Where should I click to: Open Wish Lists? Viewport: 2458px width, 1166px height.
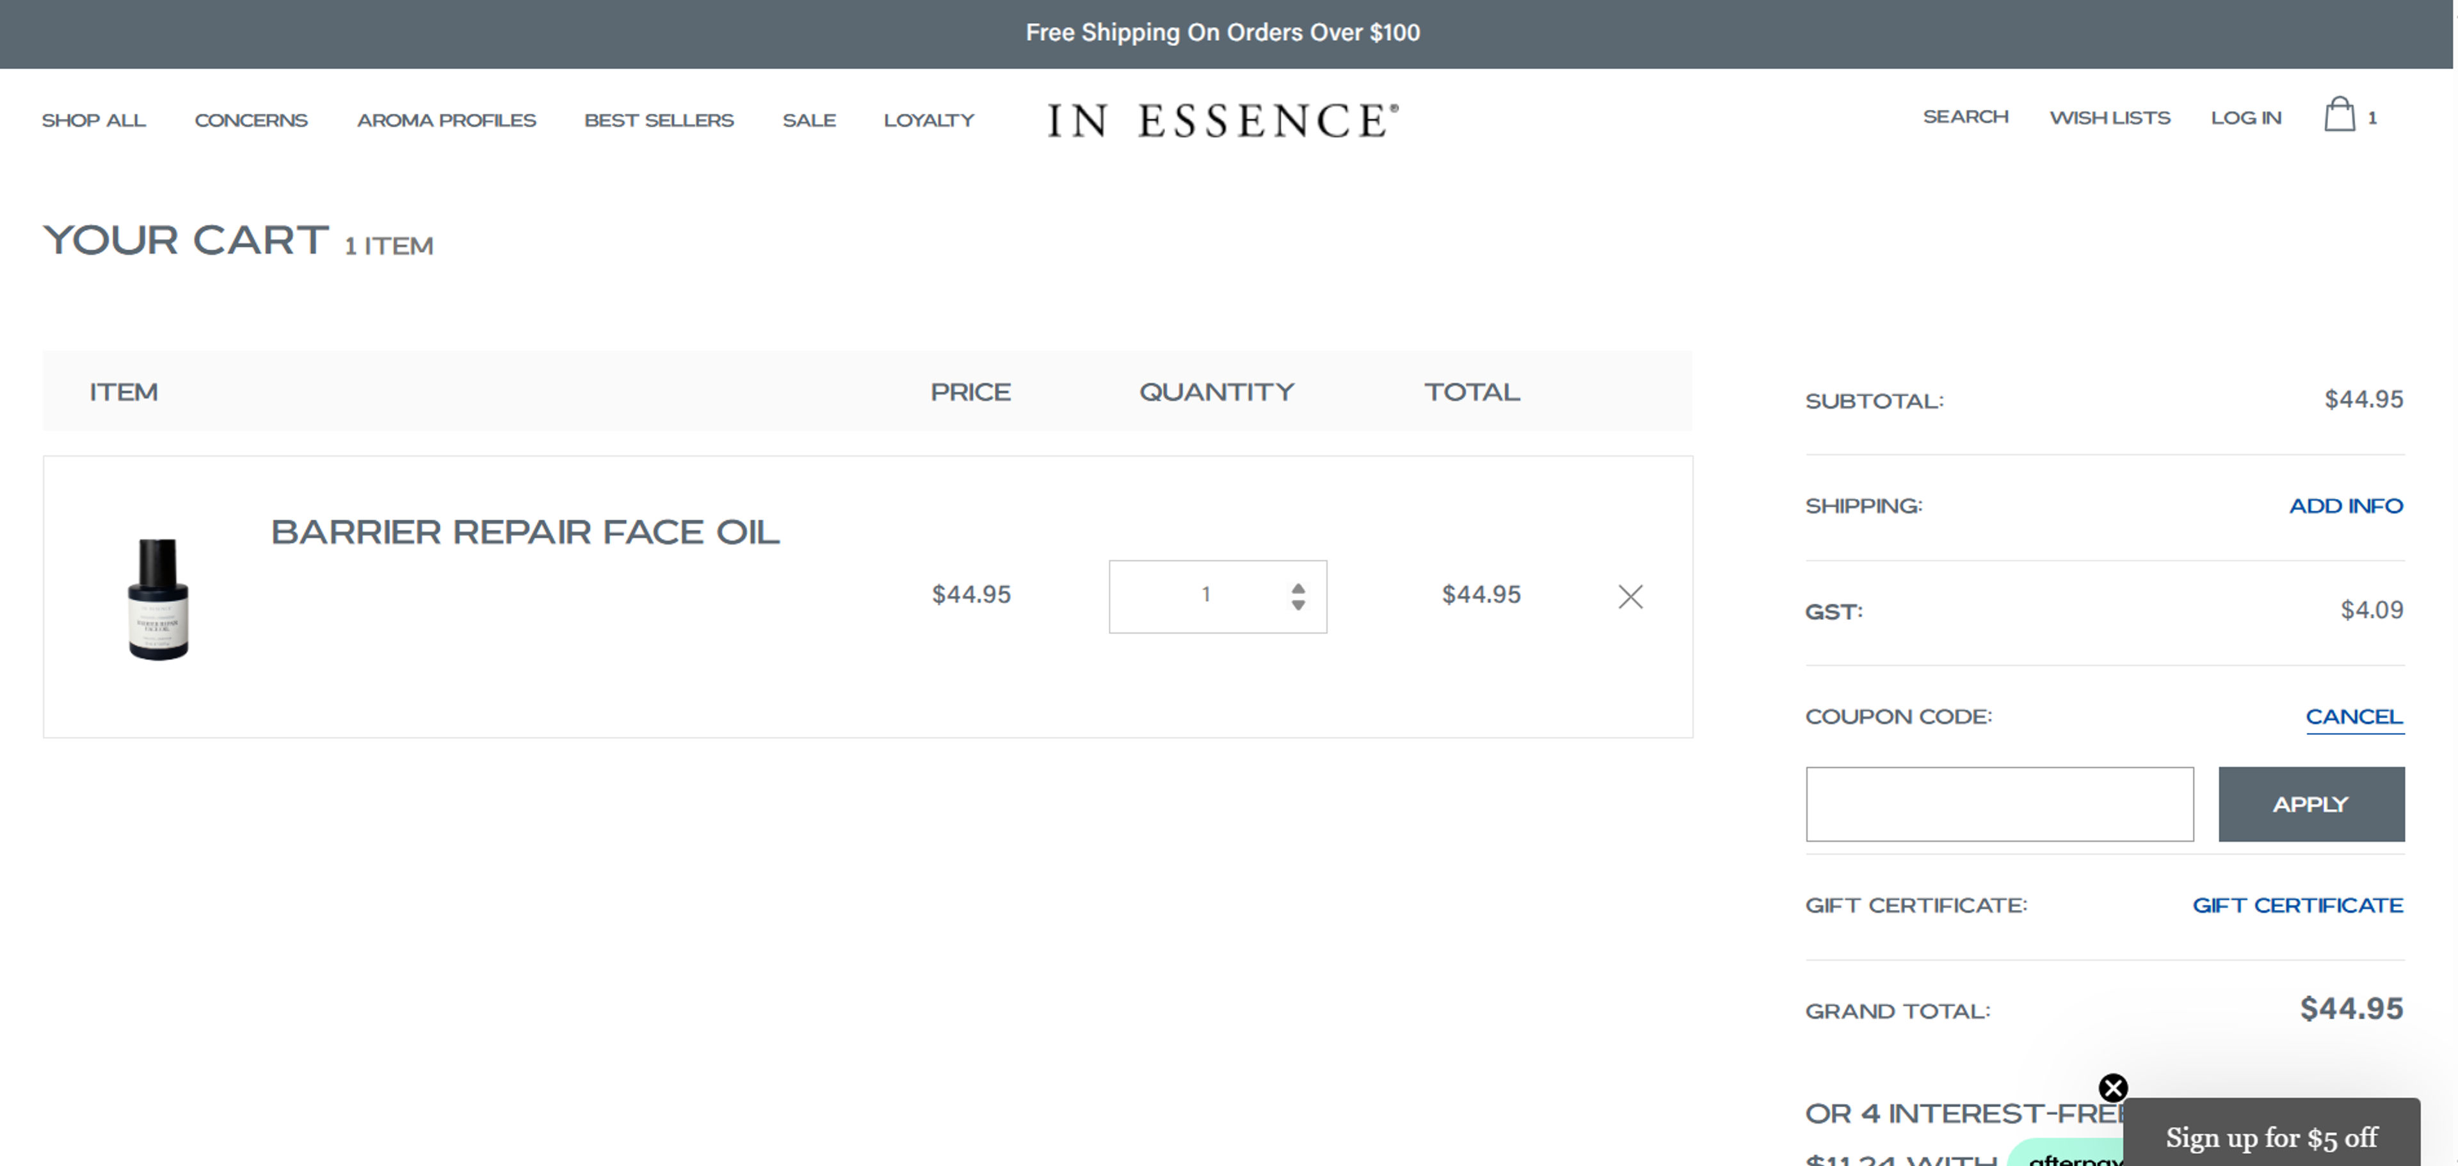[2110, 118]
